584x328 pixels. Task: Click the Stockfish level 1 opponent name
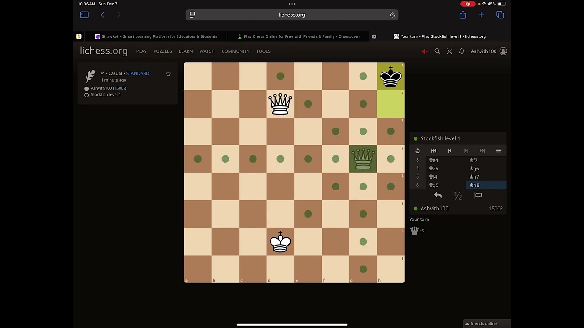[x=440, y=138]
